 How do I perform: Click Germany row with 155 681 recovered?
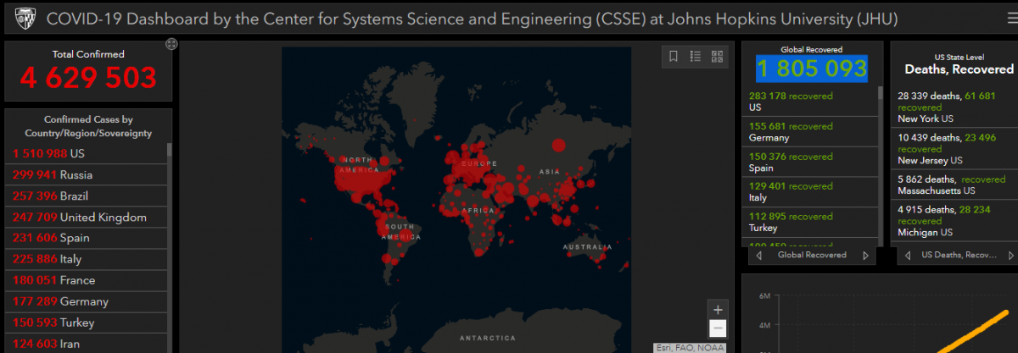(x=810, y=132)
